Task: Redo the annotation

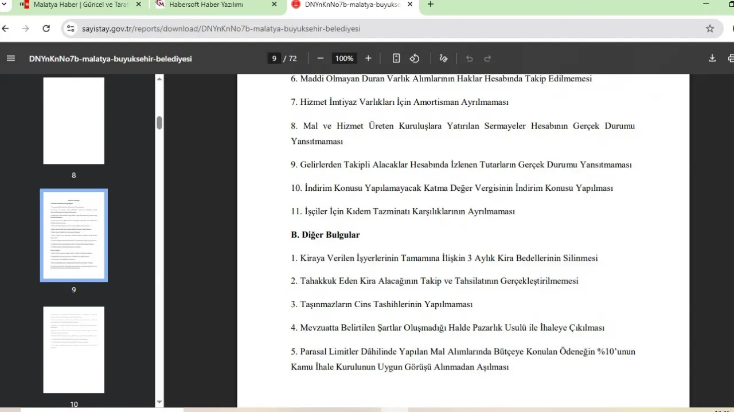Action: click(x=487, y=58)
